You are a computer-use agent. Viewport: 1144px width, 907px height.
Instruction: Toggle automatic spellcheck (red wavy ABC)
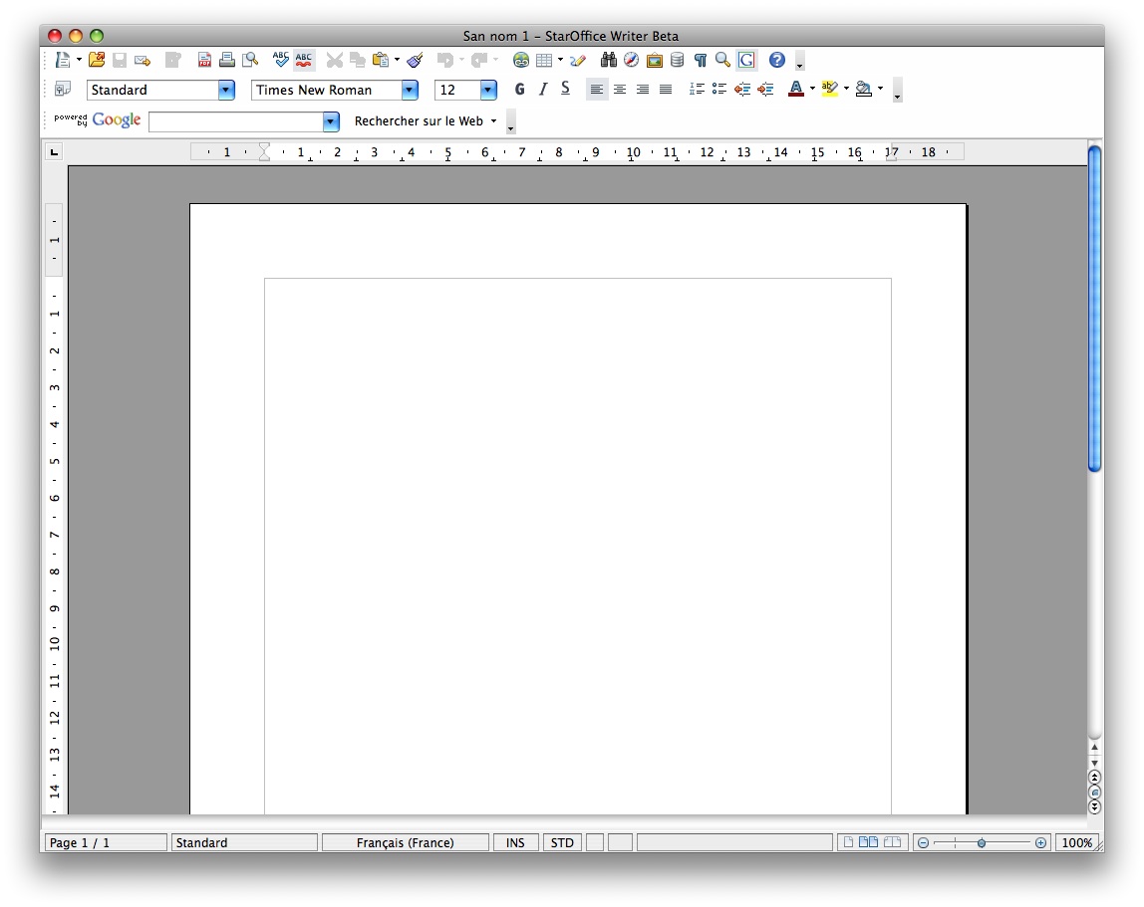[x=304, y=60]
